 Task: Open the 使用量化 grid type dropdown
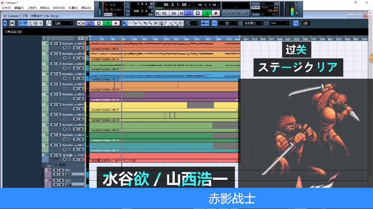click(253, 23)
